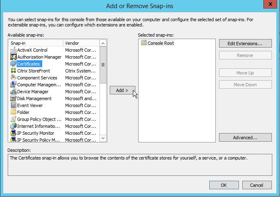Open Edit Extensions dialog
The height and width of the screenshot is (197, 280).
click(x=245, y=44)
